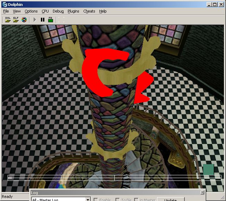Click the green grid square in game view
Screen dimensions: 226x201
208,170
